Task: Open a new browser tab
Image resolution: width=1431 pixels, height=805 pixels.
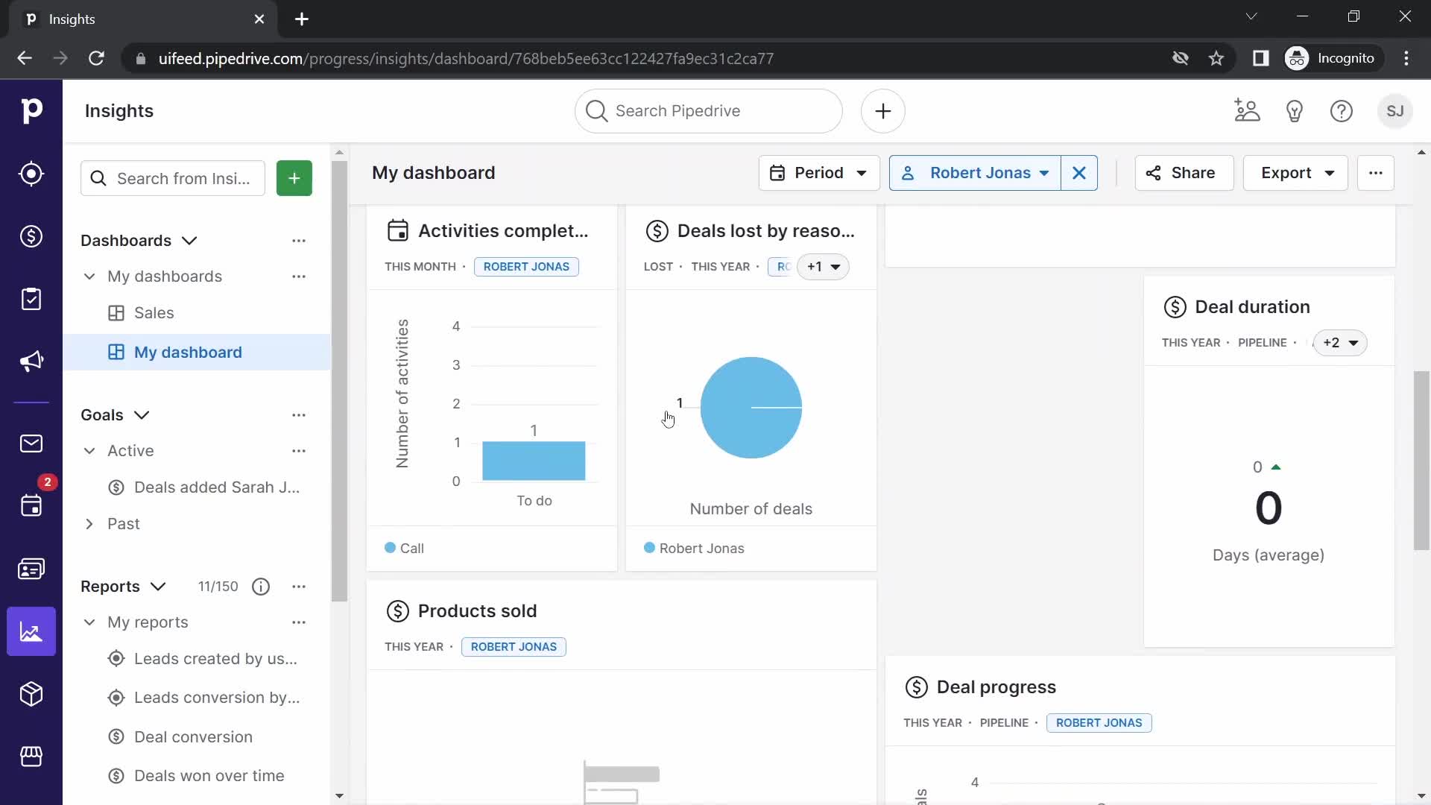Action: click(x=302, y=19)
